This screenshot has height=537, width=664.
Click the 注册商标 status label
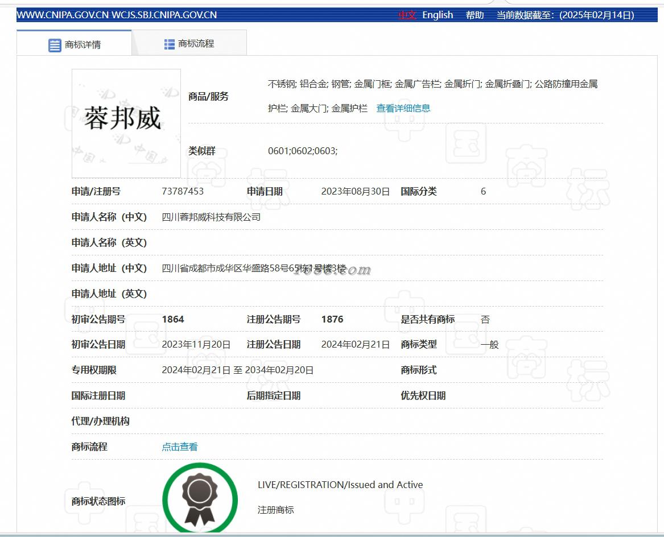pos(276,510)
